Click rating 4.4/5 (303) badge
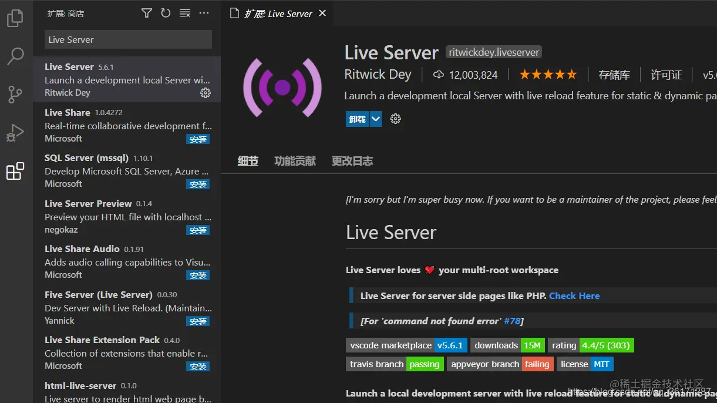The width and height of the screenshot is (717, 403). pos(591,345)
